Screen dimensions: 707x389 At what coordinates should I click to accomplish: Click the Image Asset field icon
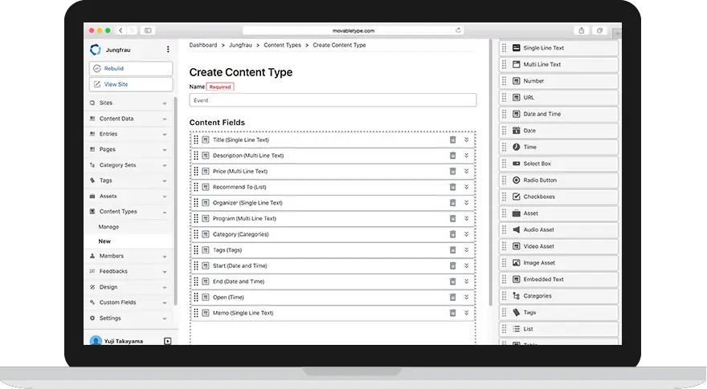(516, 263)
